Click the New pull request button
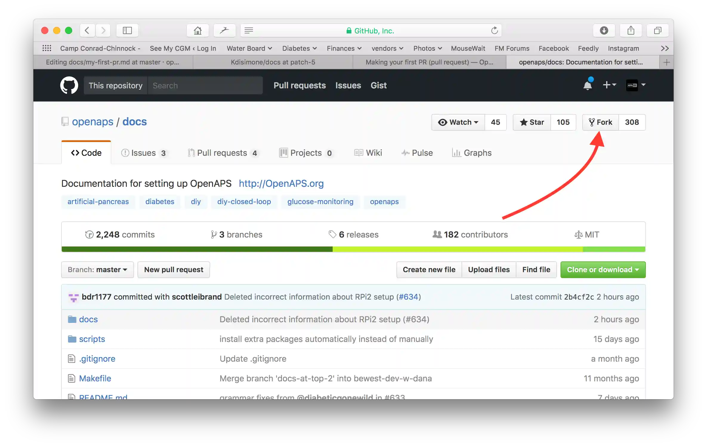707x447 pixels. pos(174,269)
